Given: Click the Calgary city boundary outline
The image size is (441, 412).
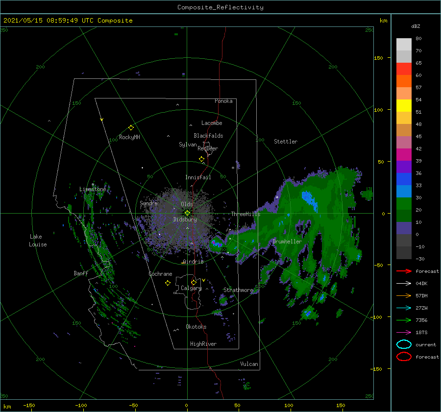Looking at the screenshot, I should point(187,292).
